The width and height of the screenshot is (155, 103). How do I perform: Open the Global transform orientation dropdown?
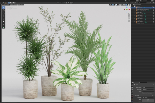pyautogui.click(x=59, y=3)
